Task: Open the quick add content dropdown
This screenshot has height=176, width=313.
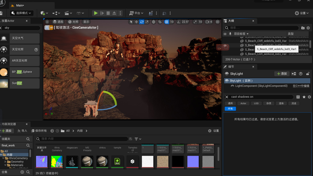Action: point(44,13)
